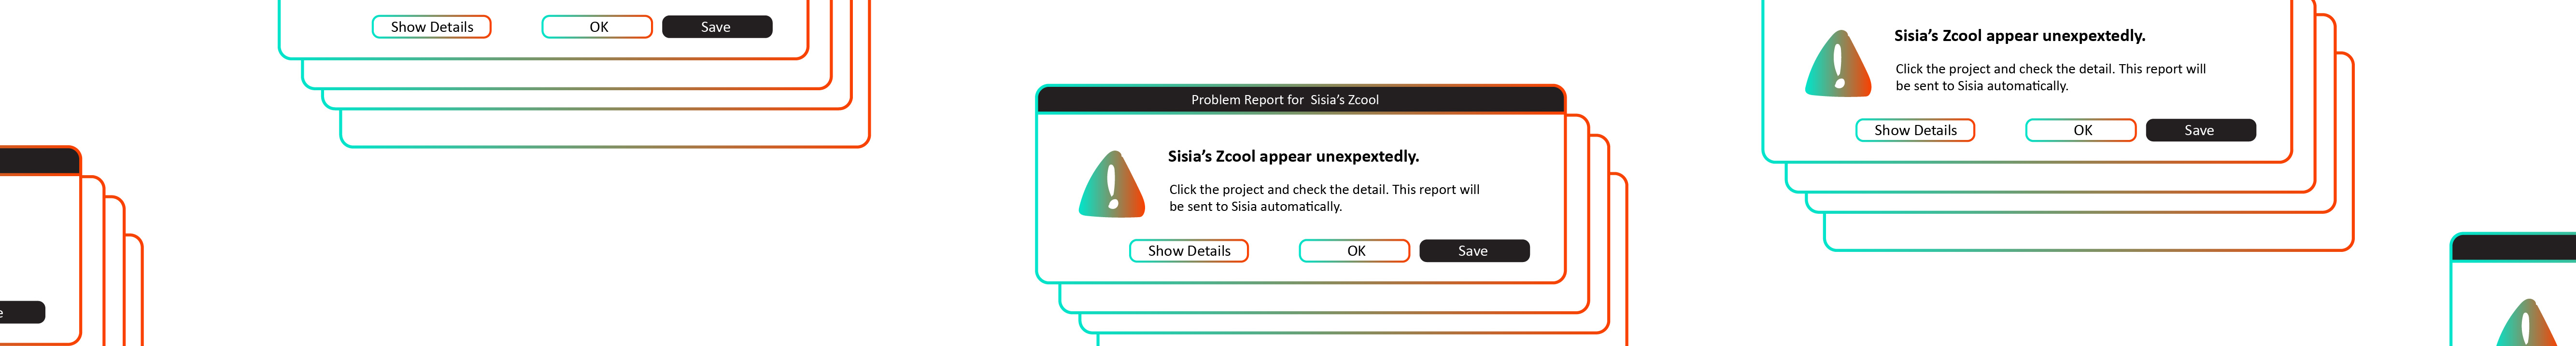Click the report description text in the upper-right dialog
Viewport: 2576px width, 346px height.
[x=2049, y=77]
